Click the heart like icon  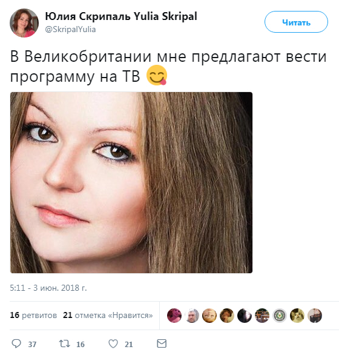tap(113, 343)
